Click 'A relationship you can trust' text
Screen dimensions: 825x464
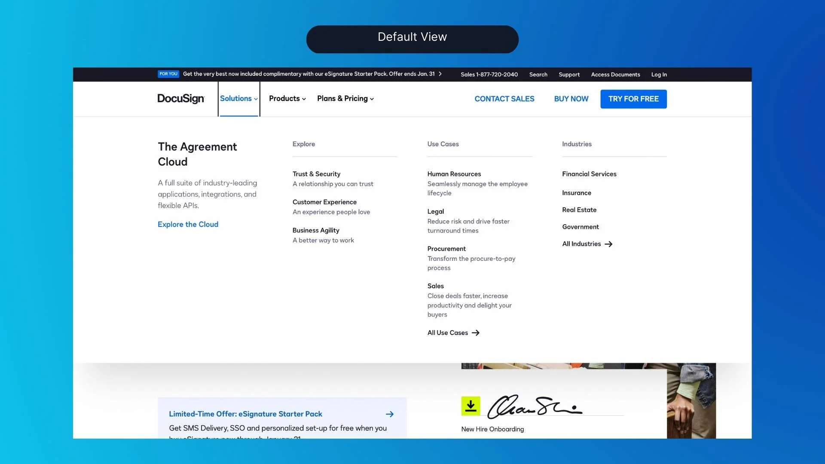coord(333,184)
